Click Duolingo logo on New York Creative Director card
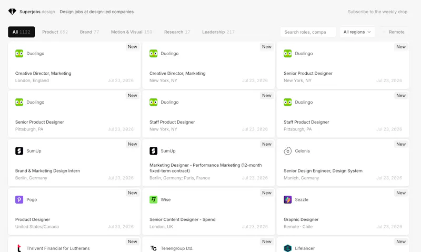421x252 pixels. click(153, 54)
